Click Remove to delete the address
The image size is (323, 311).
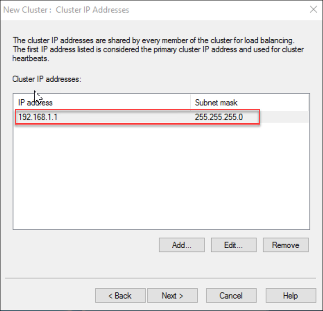286,245
